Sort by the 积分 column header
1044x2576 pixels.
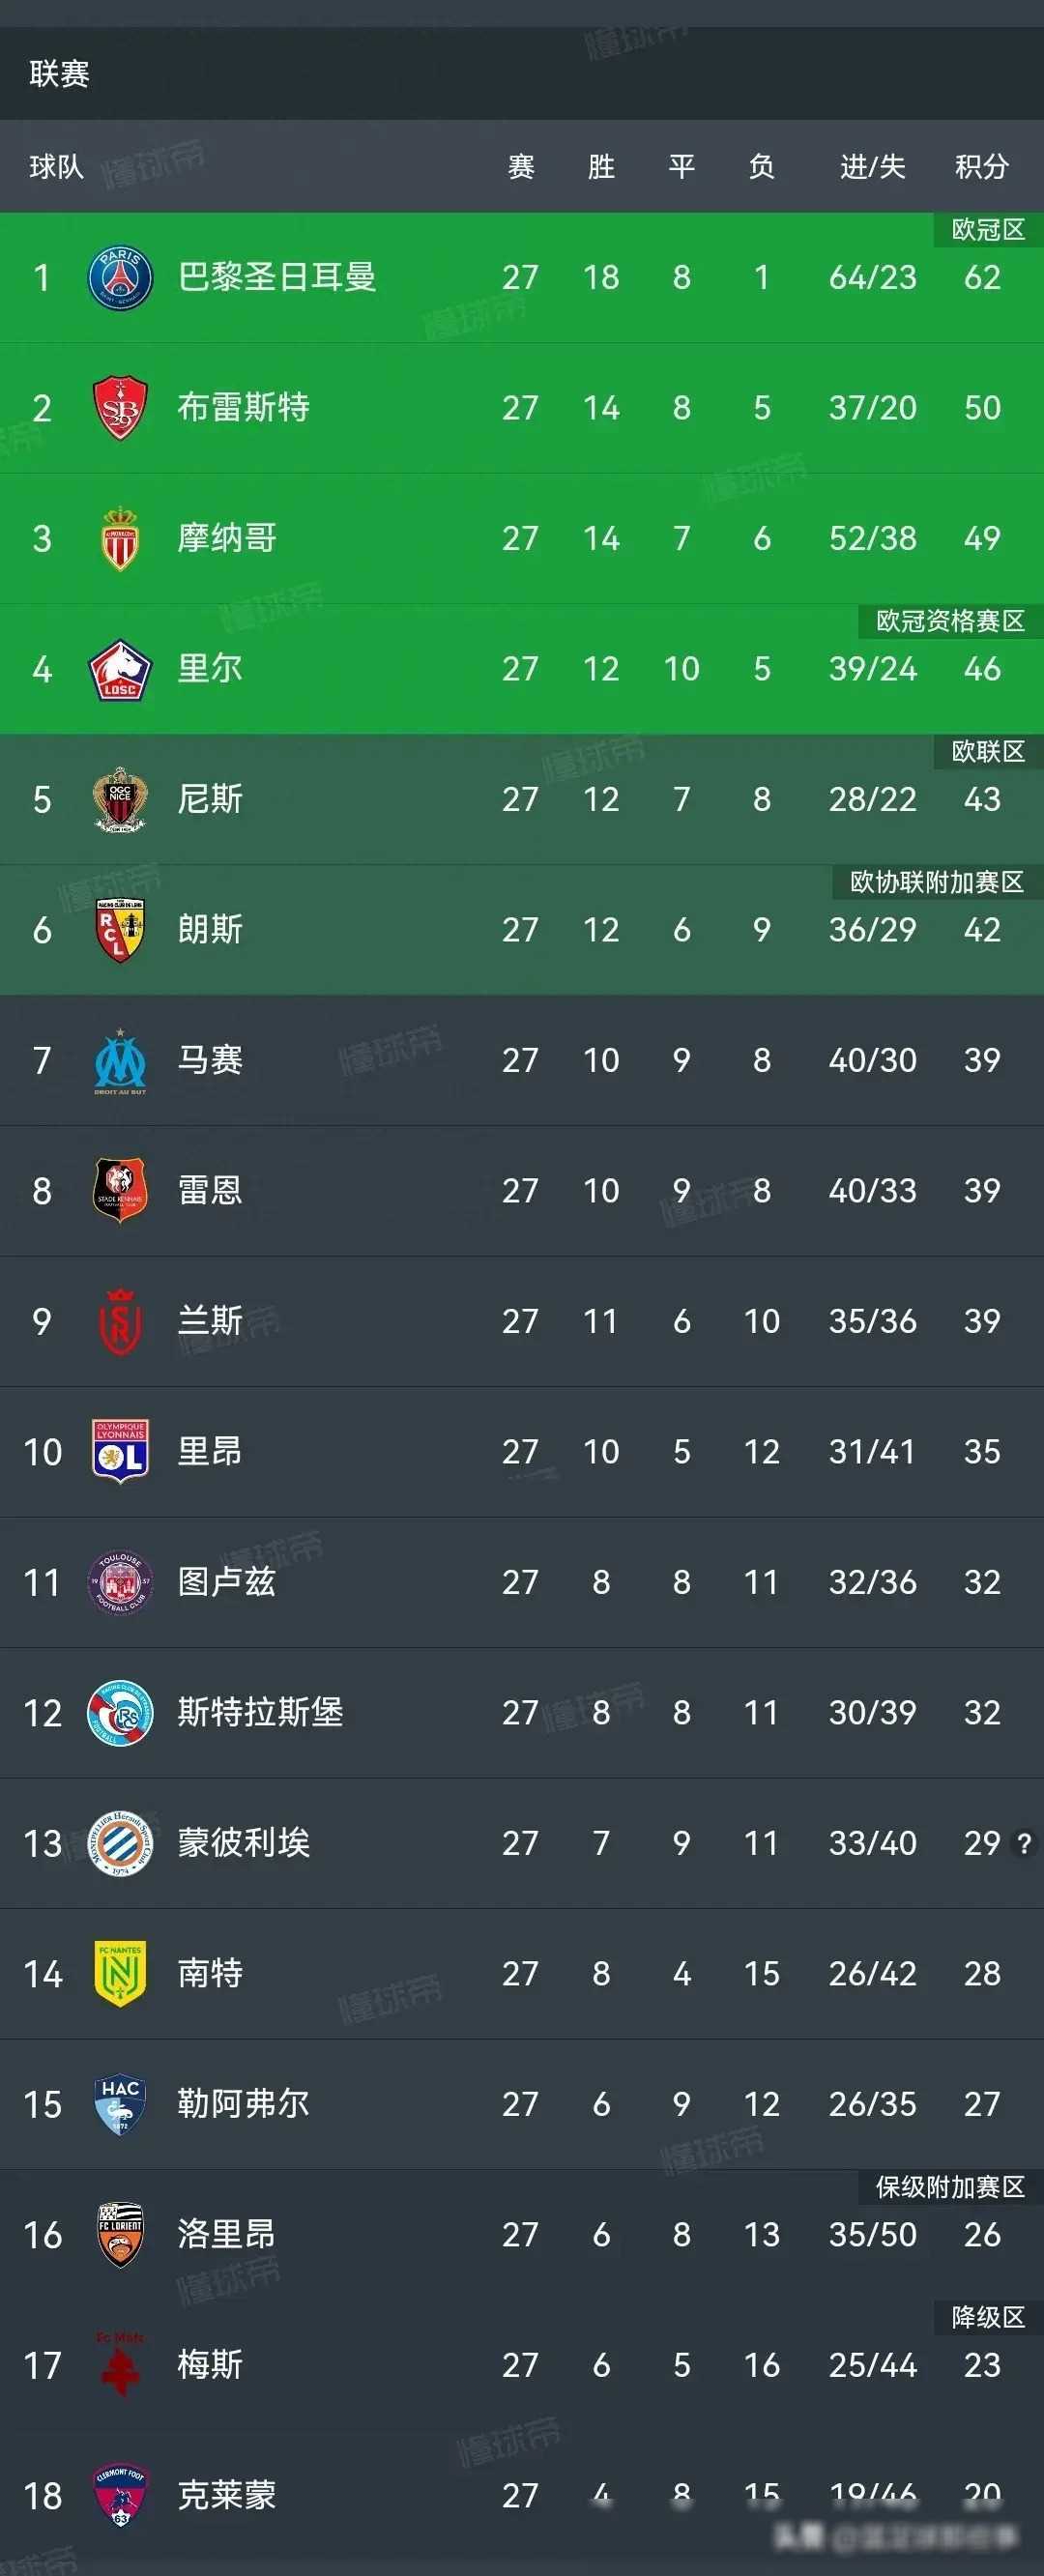coord(981,166)
